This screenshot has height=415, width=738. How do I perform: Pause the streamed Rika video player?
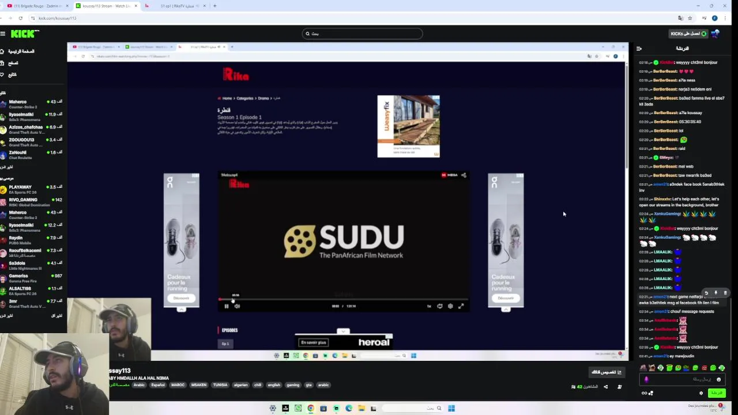pos(227,306)
